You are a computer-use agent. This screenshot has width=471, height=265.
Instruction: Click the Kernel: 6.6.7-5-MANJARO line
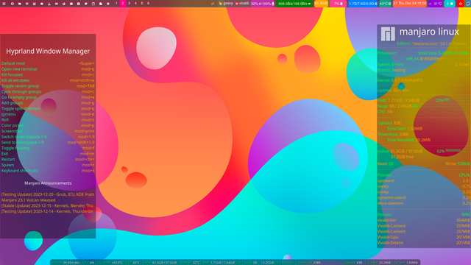click(400, 80)
